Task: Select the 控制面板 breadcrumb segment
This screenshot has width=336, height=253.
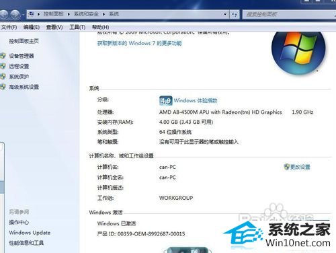Action: [54, 14]
